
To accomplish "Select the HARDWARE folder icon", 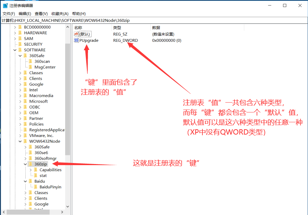I will pos(20,33).
